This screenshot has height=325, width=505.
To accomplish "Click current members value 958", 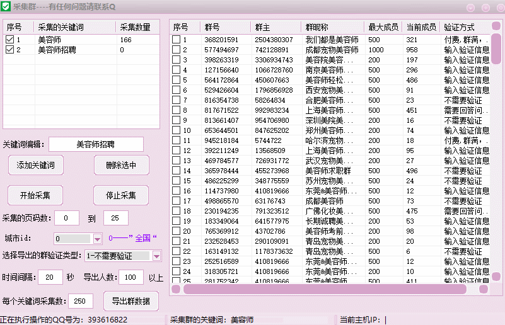I will coord(412,50).
